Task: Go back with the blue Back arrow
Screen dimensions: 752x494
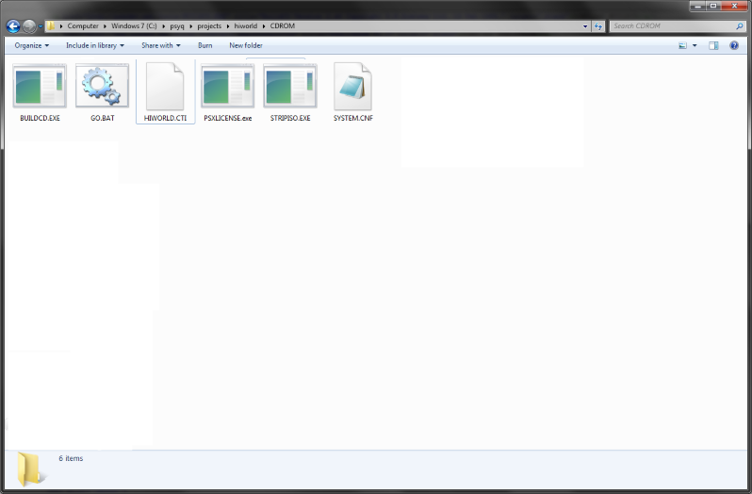Action: pyautogui.click(x=13, y=26)
